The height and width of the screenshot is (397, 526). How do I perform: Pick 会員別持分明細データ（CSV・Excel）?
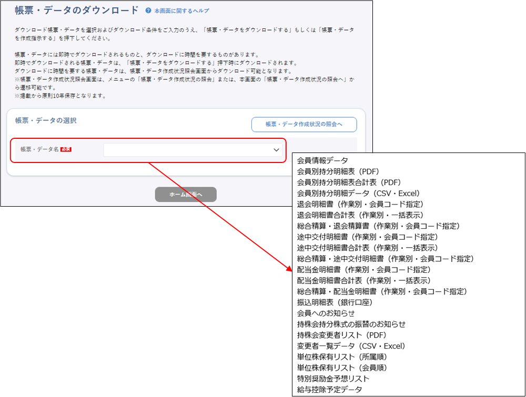point(358,194)
